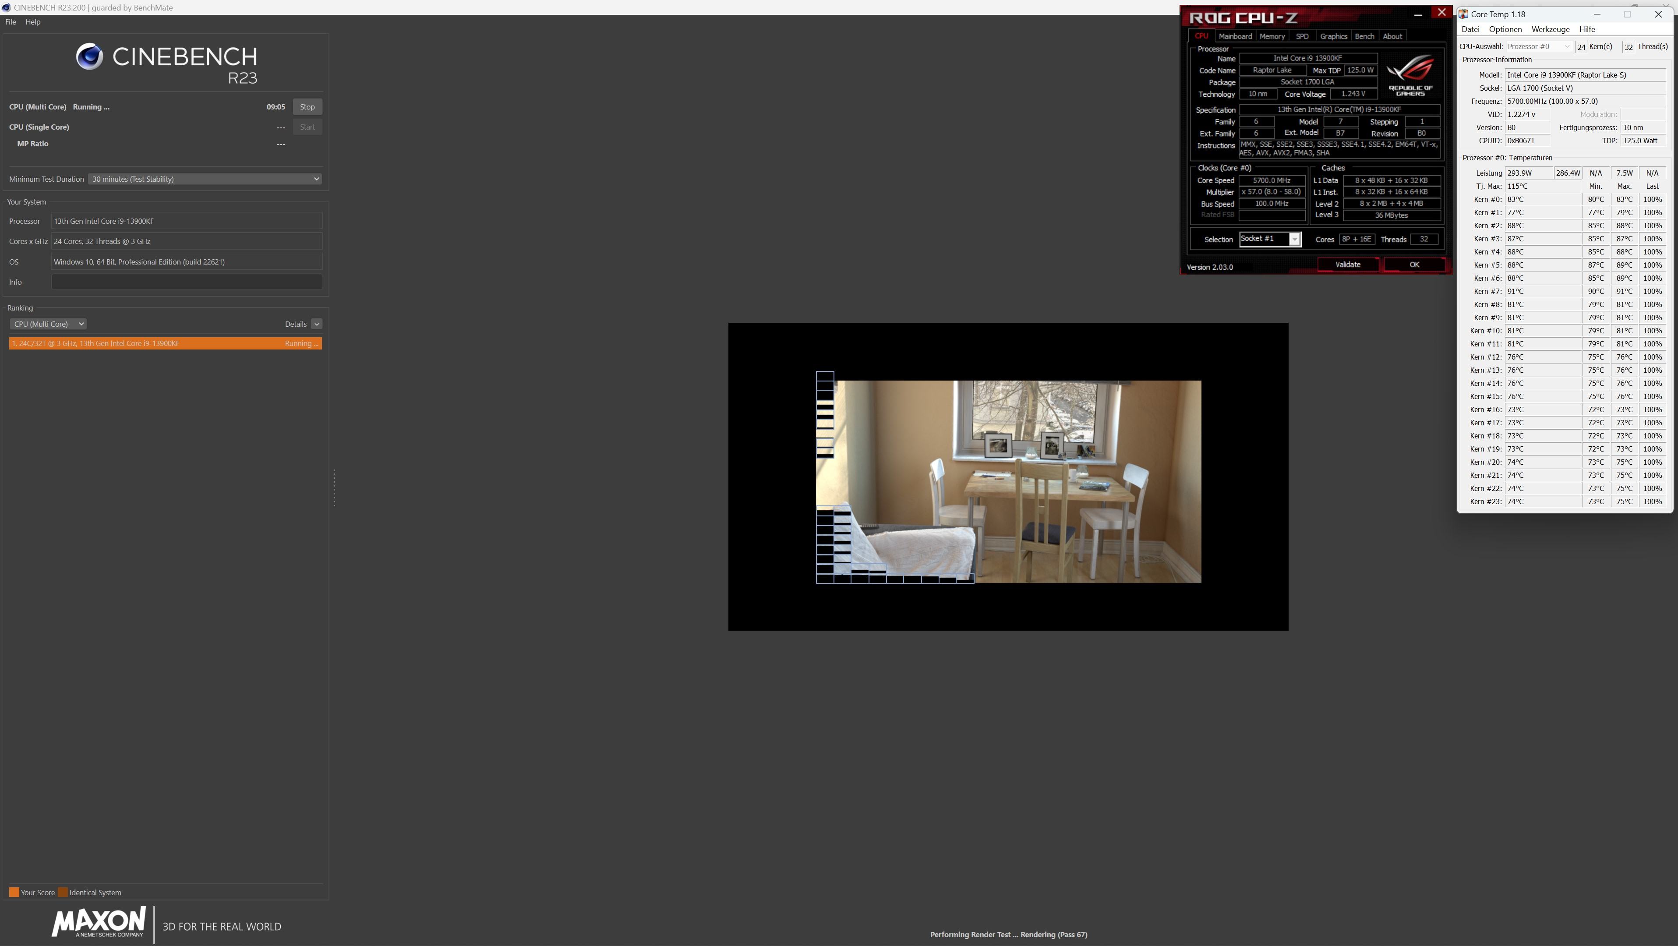Viewport: 1678px width, 946px height.
Task: Click the Core Temp title bar icon
Action: click(1464, 14)
